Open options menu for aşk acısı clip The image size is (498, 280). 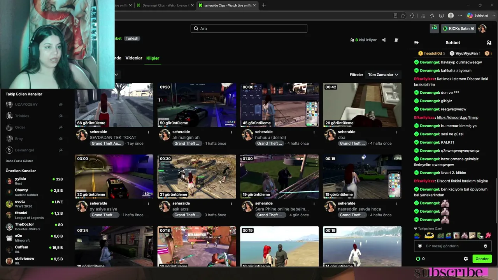tap(231, 204)
